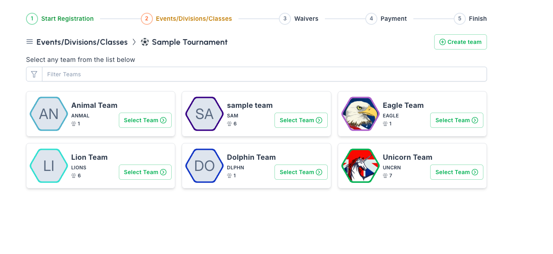Viewport: 553px width, 254px height.
Task: Click the Events/Divisions/Classes breadcrumb link
Action: (x=82, y=42)
